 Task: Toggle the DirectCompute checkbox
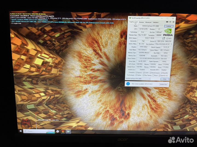150,73
